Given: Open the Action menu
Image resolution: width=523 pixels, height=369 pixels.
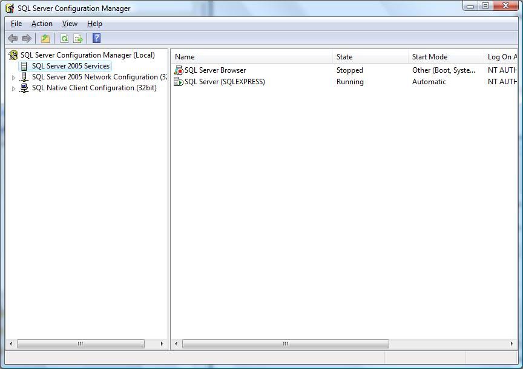Looking at the screenshot, I should pos(42,24).
